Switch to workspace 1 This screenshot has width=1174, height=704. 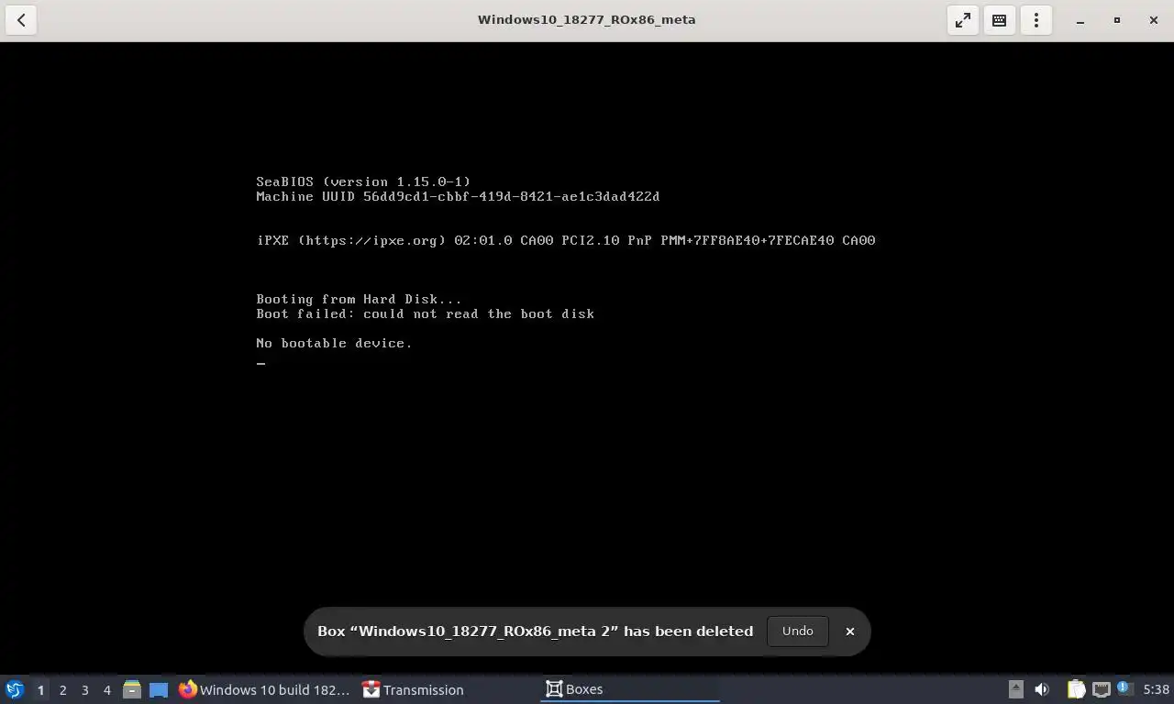pos(40,689)
